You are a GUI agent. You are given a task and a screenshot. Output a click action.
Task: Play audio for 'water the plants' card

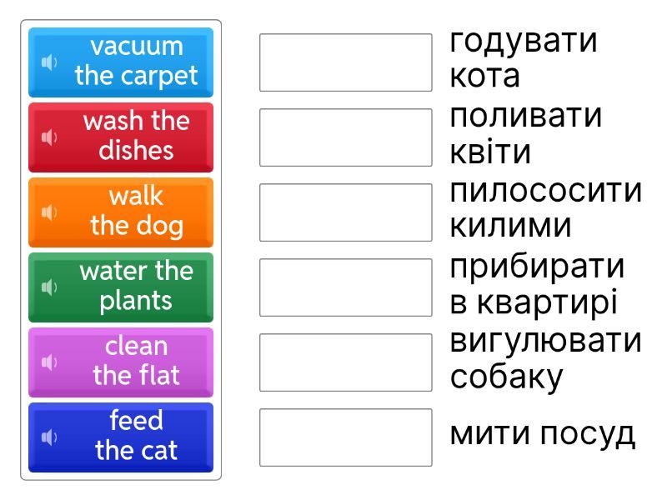50,287
